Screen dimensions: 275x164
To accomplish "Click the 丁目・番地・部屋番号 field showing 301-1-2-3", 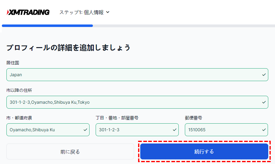I will point(137,130).
